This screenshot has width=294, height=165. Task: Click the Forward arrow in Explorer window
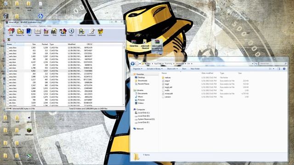tap(137, 64)
